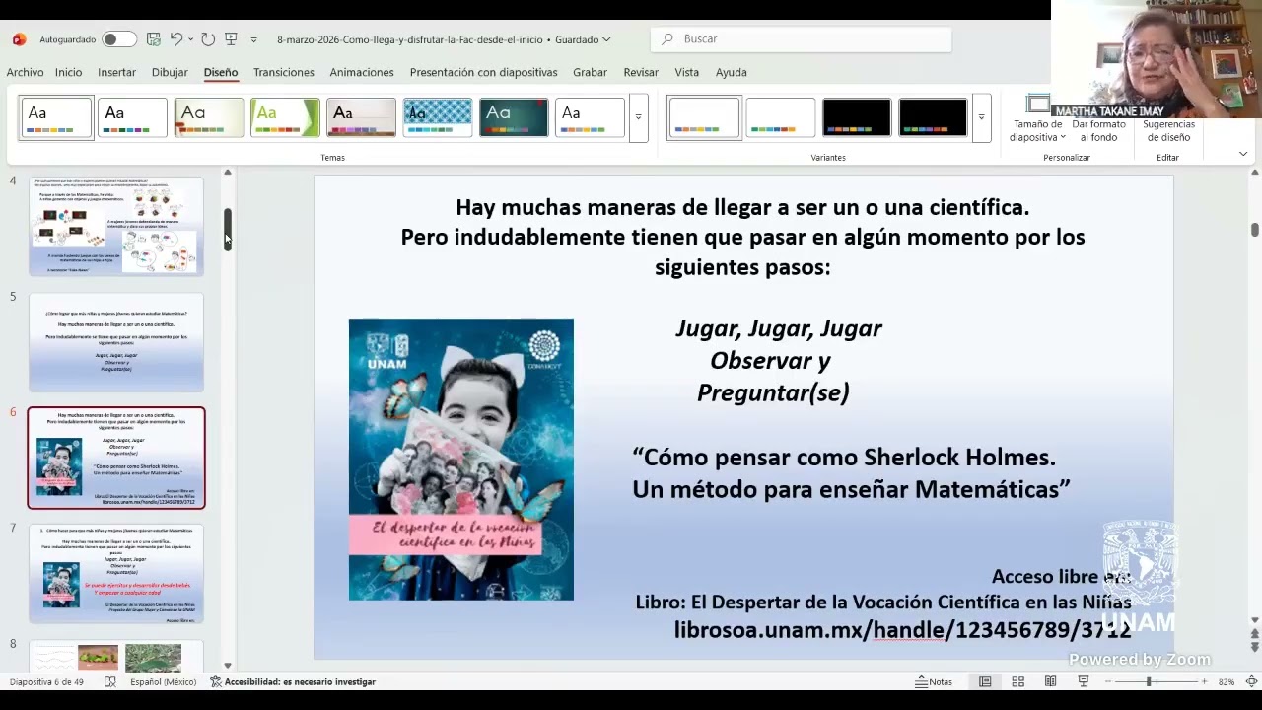Open the file name and save-status dropdown
The width and height of the screenshot is (1262, 710).
(444, 39)
